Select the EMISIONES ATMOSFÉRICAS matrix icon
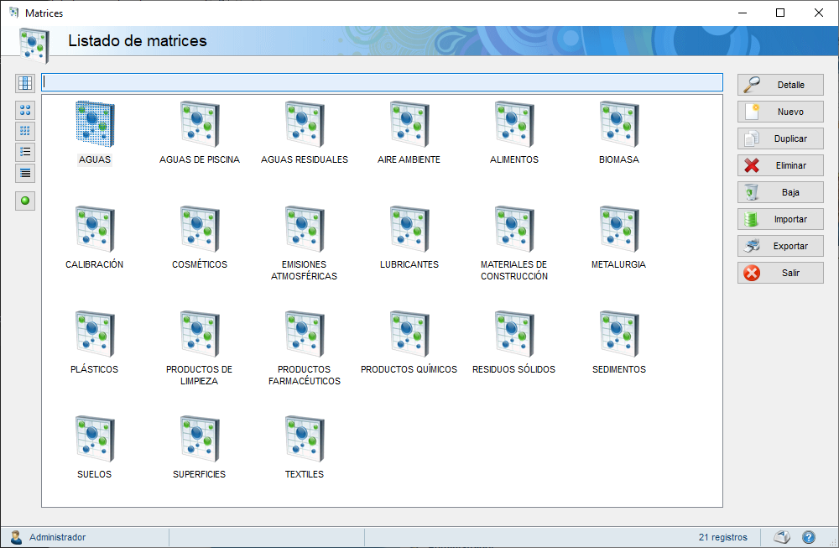 [x=305, y=229]
